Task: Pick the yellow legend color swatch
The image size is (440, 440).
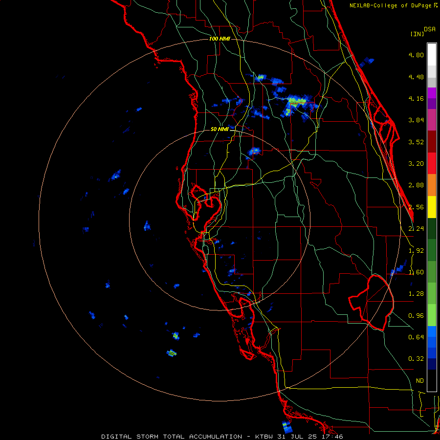Action: (x=432, y=207)
